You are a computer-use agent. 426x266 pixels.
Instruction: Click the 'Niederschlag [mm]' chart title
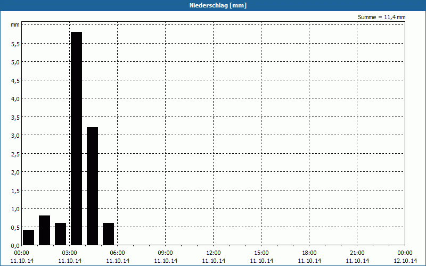[x=218, y=5]
